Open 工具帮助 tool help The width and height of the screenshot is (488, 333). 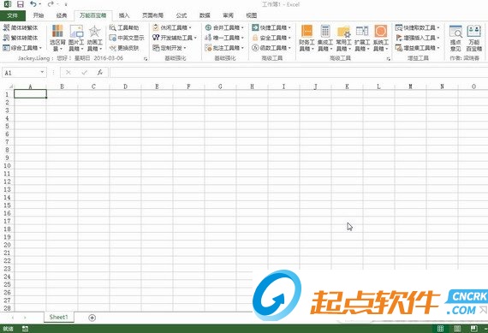pyautogui.click(x=124, y=27)
